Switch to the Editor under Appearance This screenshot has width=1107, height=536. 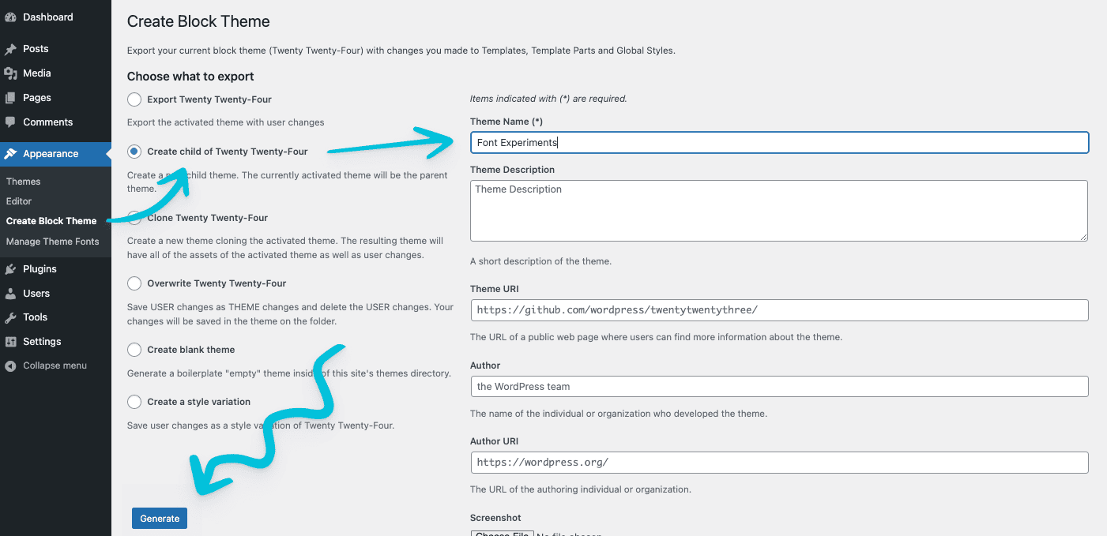[x=19, y=201]
